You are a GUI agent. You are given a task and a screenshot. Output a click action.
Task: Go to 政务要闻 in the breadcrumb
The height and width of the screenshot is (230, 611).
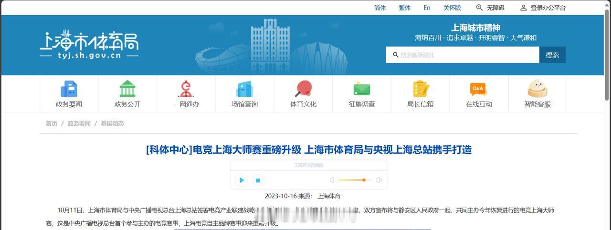79,123
